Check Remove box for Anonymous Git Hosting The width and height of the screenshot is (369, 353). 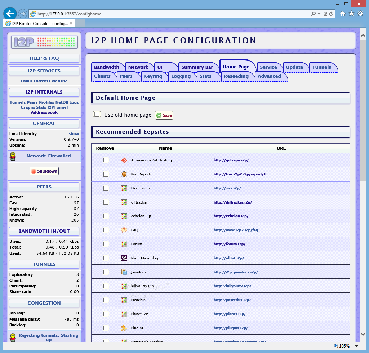tap(106, 160)
